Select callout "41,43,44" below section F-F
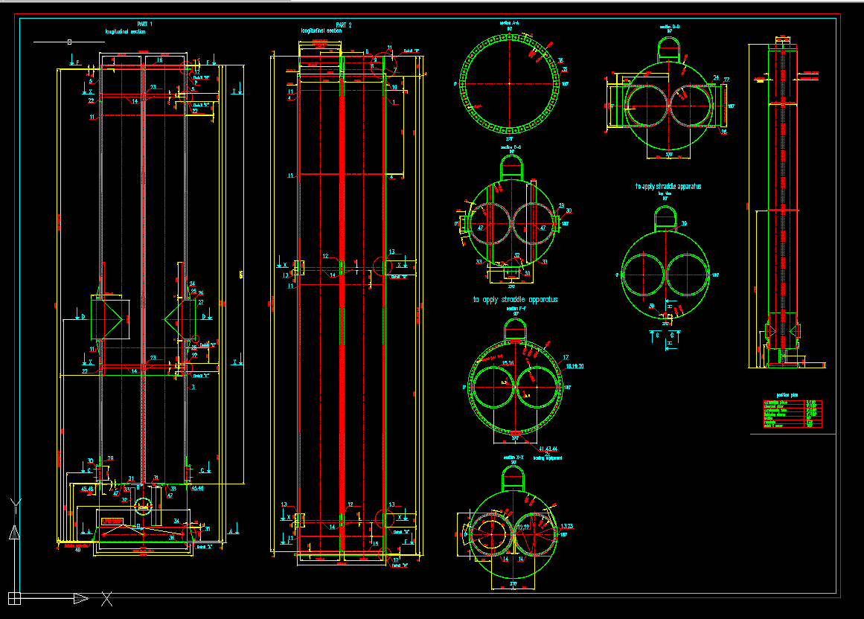 [x=548, y=449]
